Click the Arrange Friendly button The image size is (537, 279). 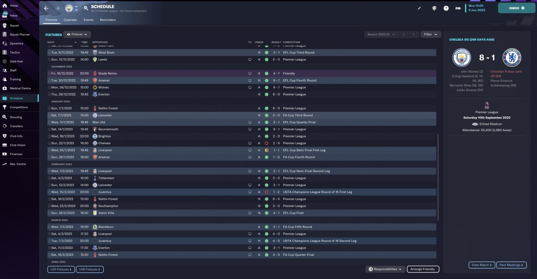tap(423, 269)
